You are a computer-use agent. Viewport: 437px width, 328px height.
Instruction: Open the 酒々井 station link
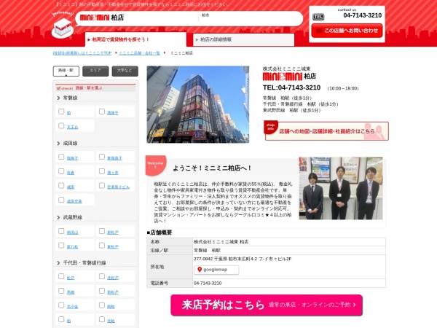113,173
